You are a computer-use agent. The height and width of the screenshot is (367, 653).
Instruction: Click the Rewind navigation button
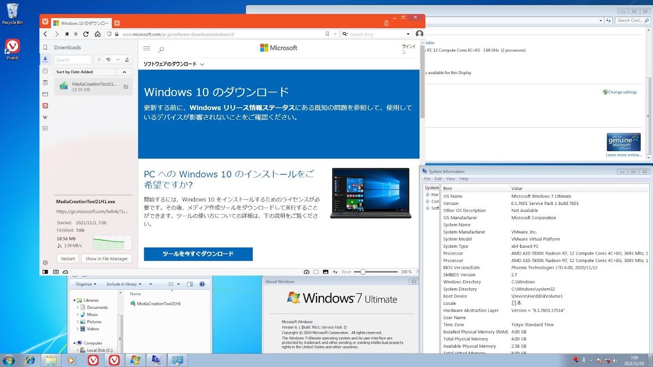pyautogui.click(x=67, y=34)
